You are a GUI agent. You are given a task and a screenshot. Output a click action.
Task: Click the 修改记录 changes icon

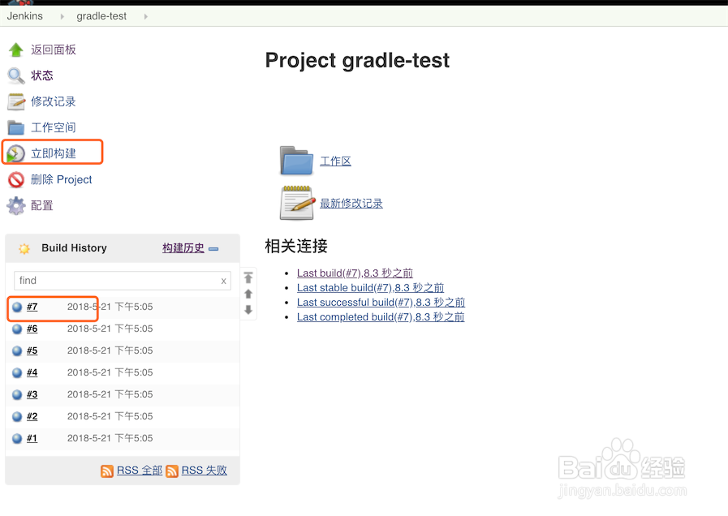[17, 101]
